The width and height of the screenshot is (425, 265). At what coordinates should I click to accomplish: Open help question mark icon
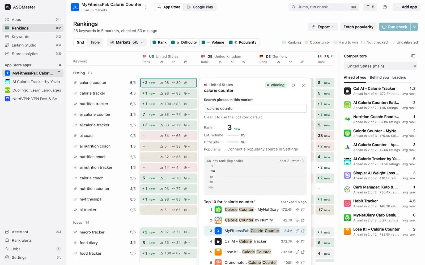(x=385, y=7)
